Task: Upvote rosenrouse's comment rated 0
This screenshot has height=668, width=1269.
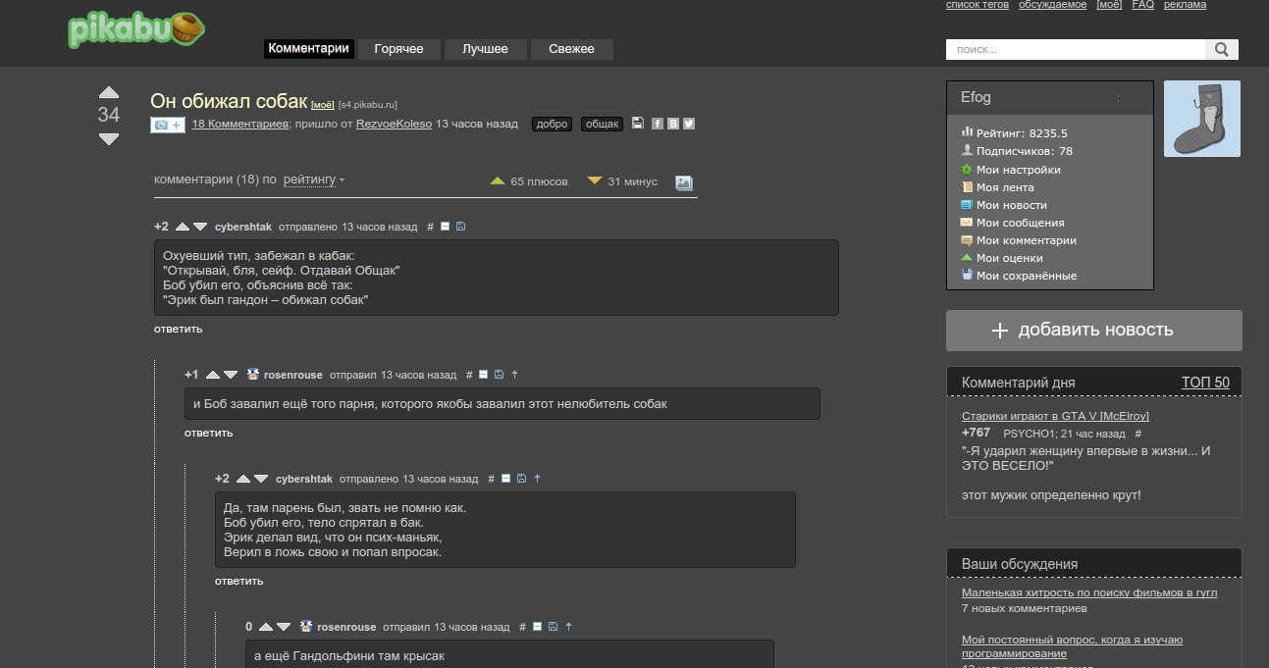Action: pos(266,627)
